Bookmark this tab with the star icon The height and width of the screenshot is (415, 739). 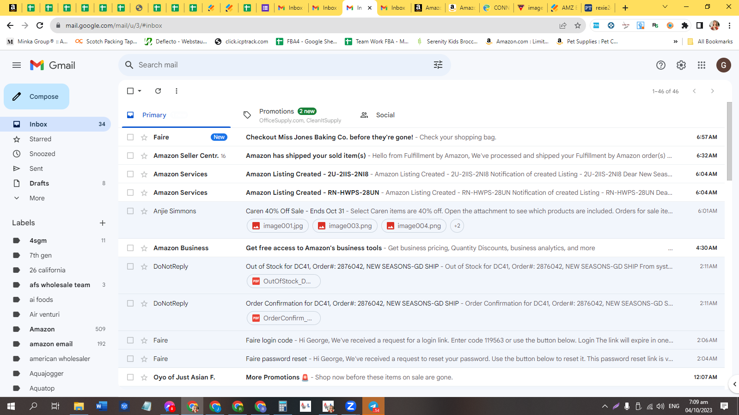click(x=578, y=25)
